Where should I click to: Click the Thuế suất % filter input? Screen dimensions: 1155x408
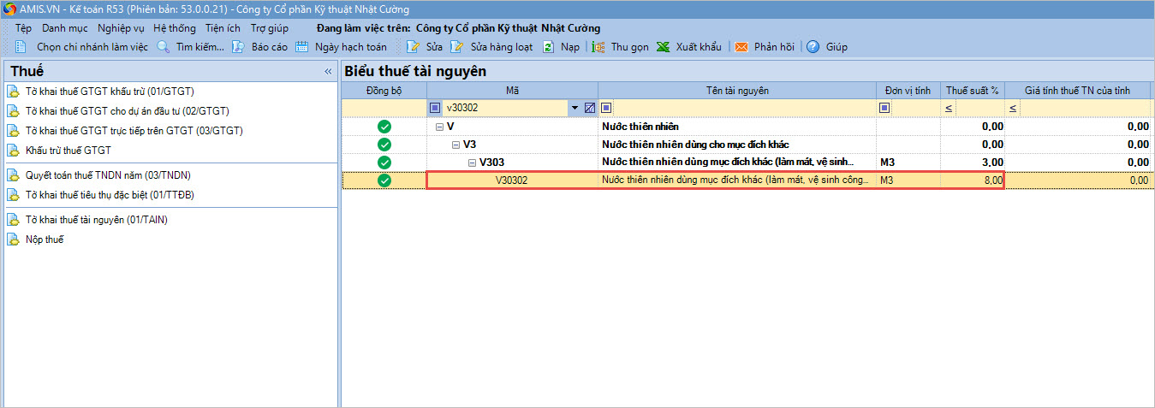[x=978, y=108]
